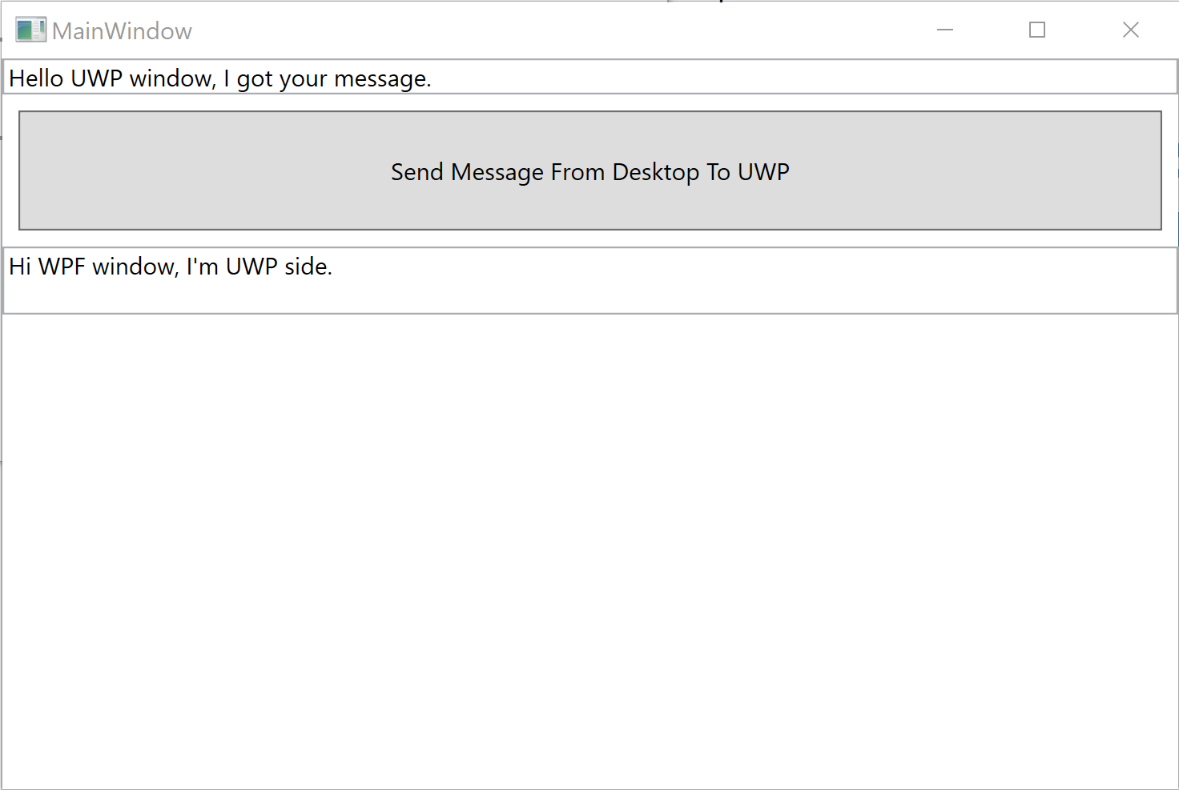Screen dimensions: 1179x790
Task: Maximize the MainWindow window
Action: pyautogui.click(x=1037, y=30)
